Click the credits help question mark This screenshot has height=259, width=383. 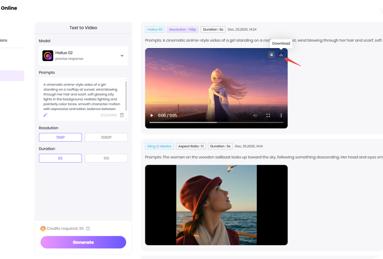[88, 229]
